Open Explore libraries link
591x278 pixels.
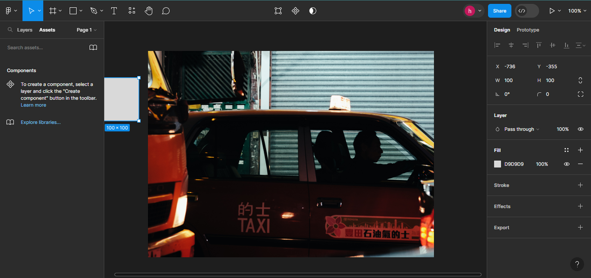click(x=41, y=122)
